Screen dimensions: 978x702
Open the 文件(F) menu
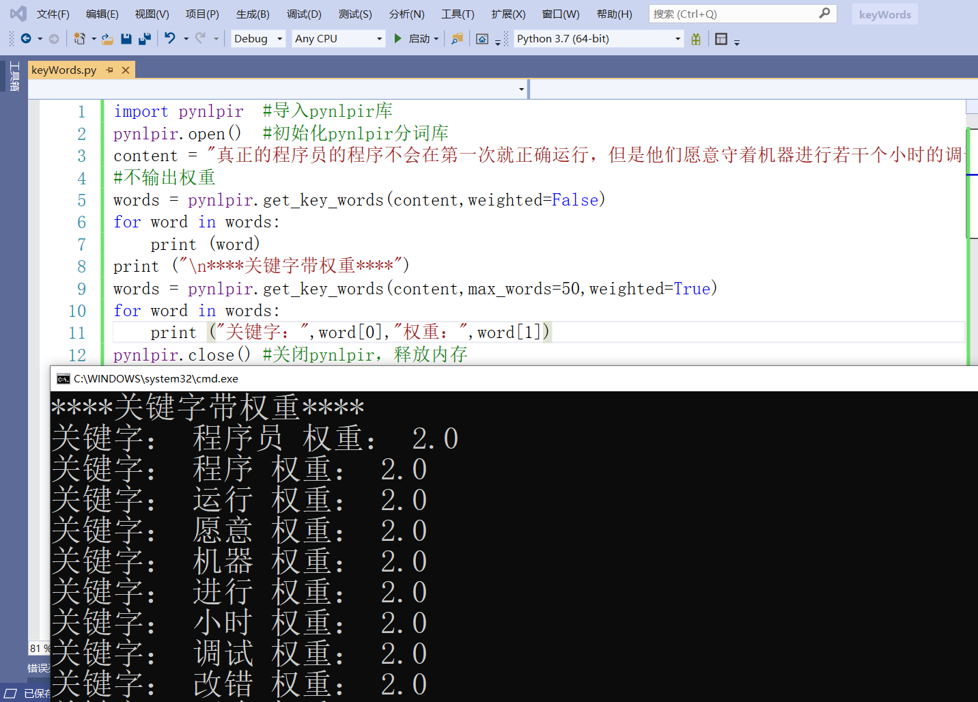(53, 14)
